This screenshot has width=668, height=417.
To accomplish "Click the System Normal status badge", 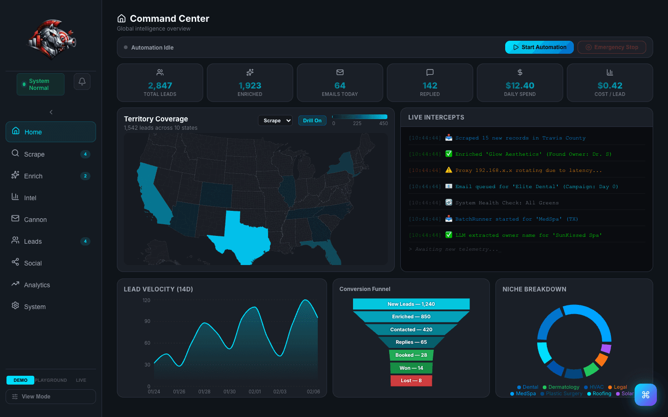I will pos(40,84).
